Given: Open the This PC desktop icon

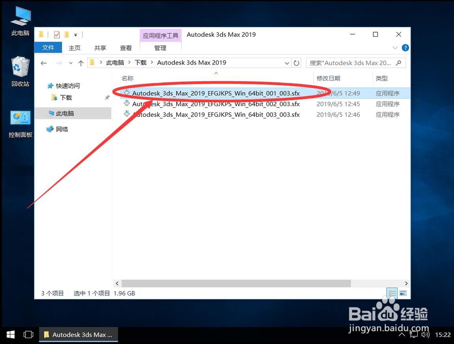Looking at the screenshot, I should (20, 21).
